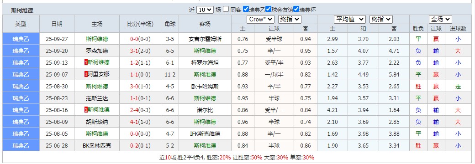The width and height of the screenshot is (475, 164).
Task: Click the 角球 column header
Action: 170,24
